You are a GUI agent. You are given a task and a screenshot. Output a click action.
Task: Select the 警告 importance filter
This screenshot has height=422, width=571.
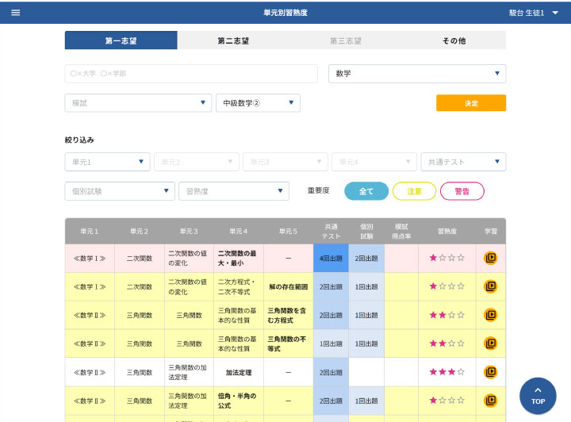pyautogui.click(x=462, y=191)
